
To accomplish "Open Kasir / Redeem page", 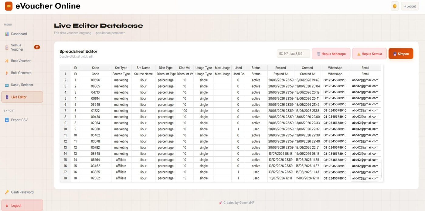I will pyautogui.click(x=22, y=85).
